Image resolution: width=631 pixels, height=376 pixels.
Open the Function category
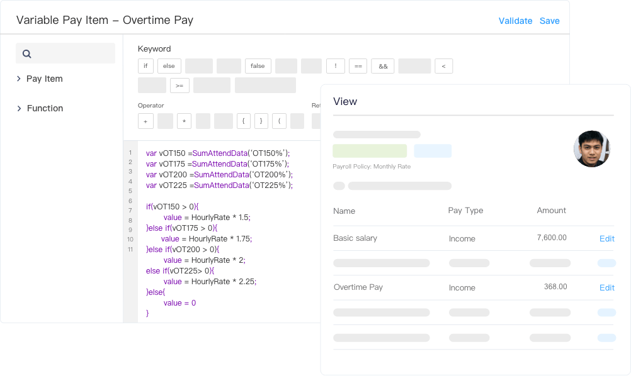click(45, 108)
